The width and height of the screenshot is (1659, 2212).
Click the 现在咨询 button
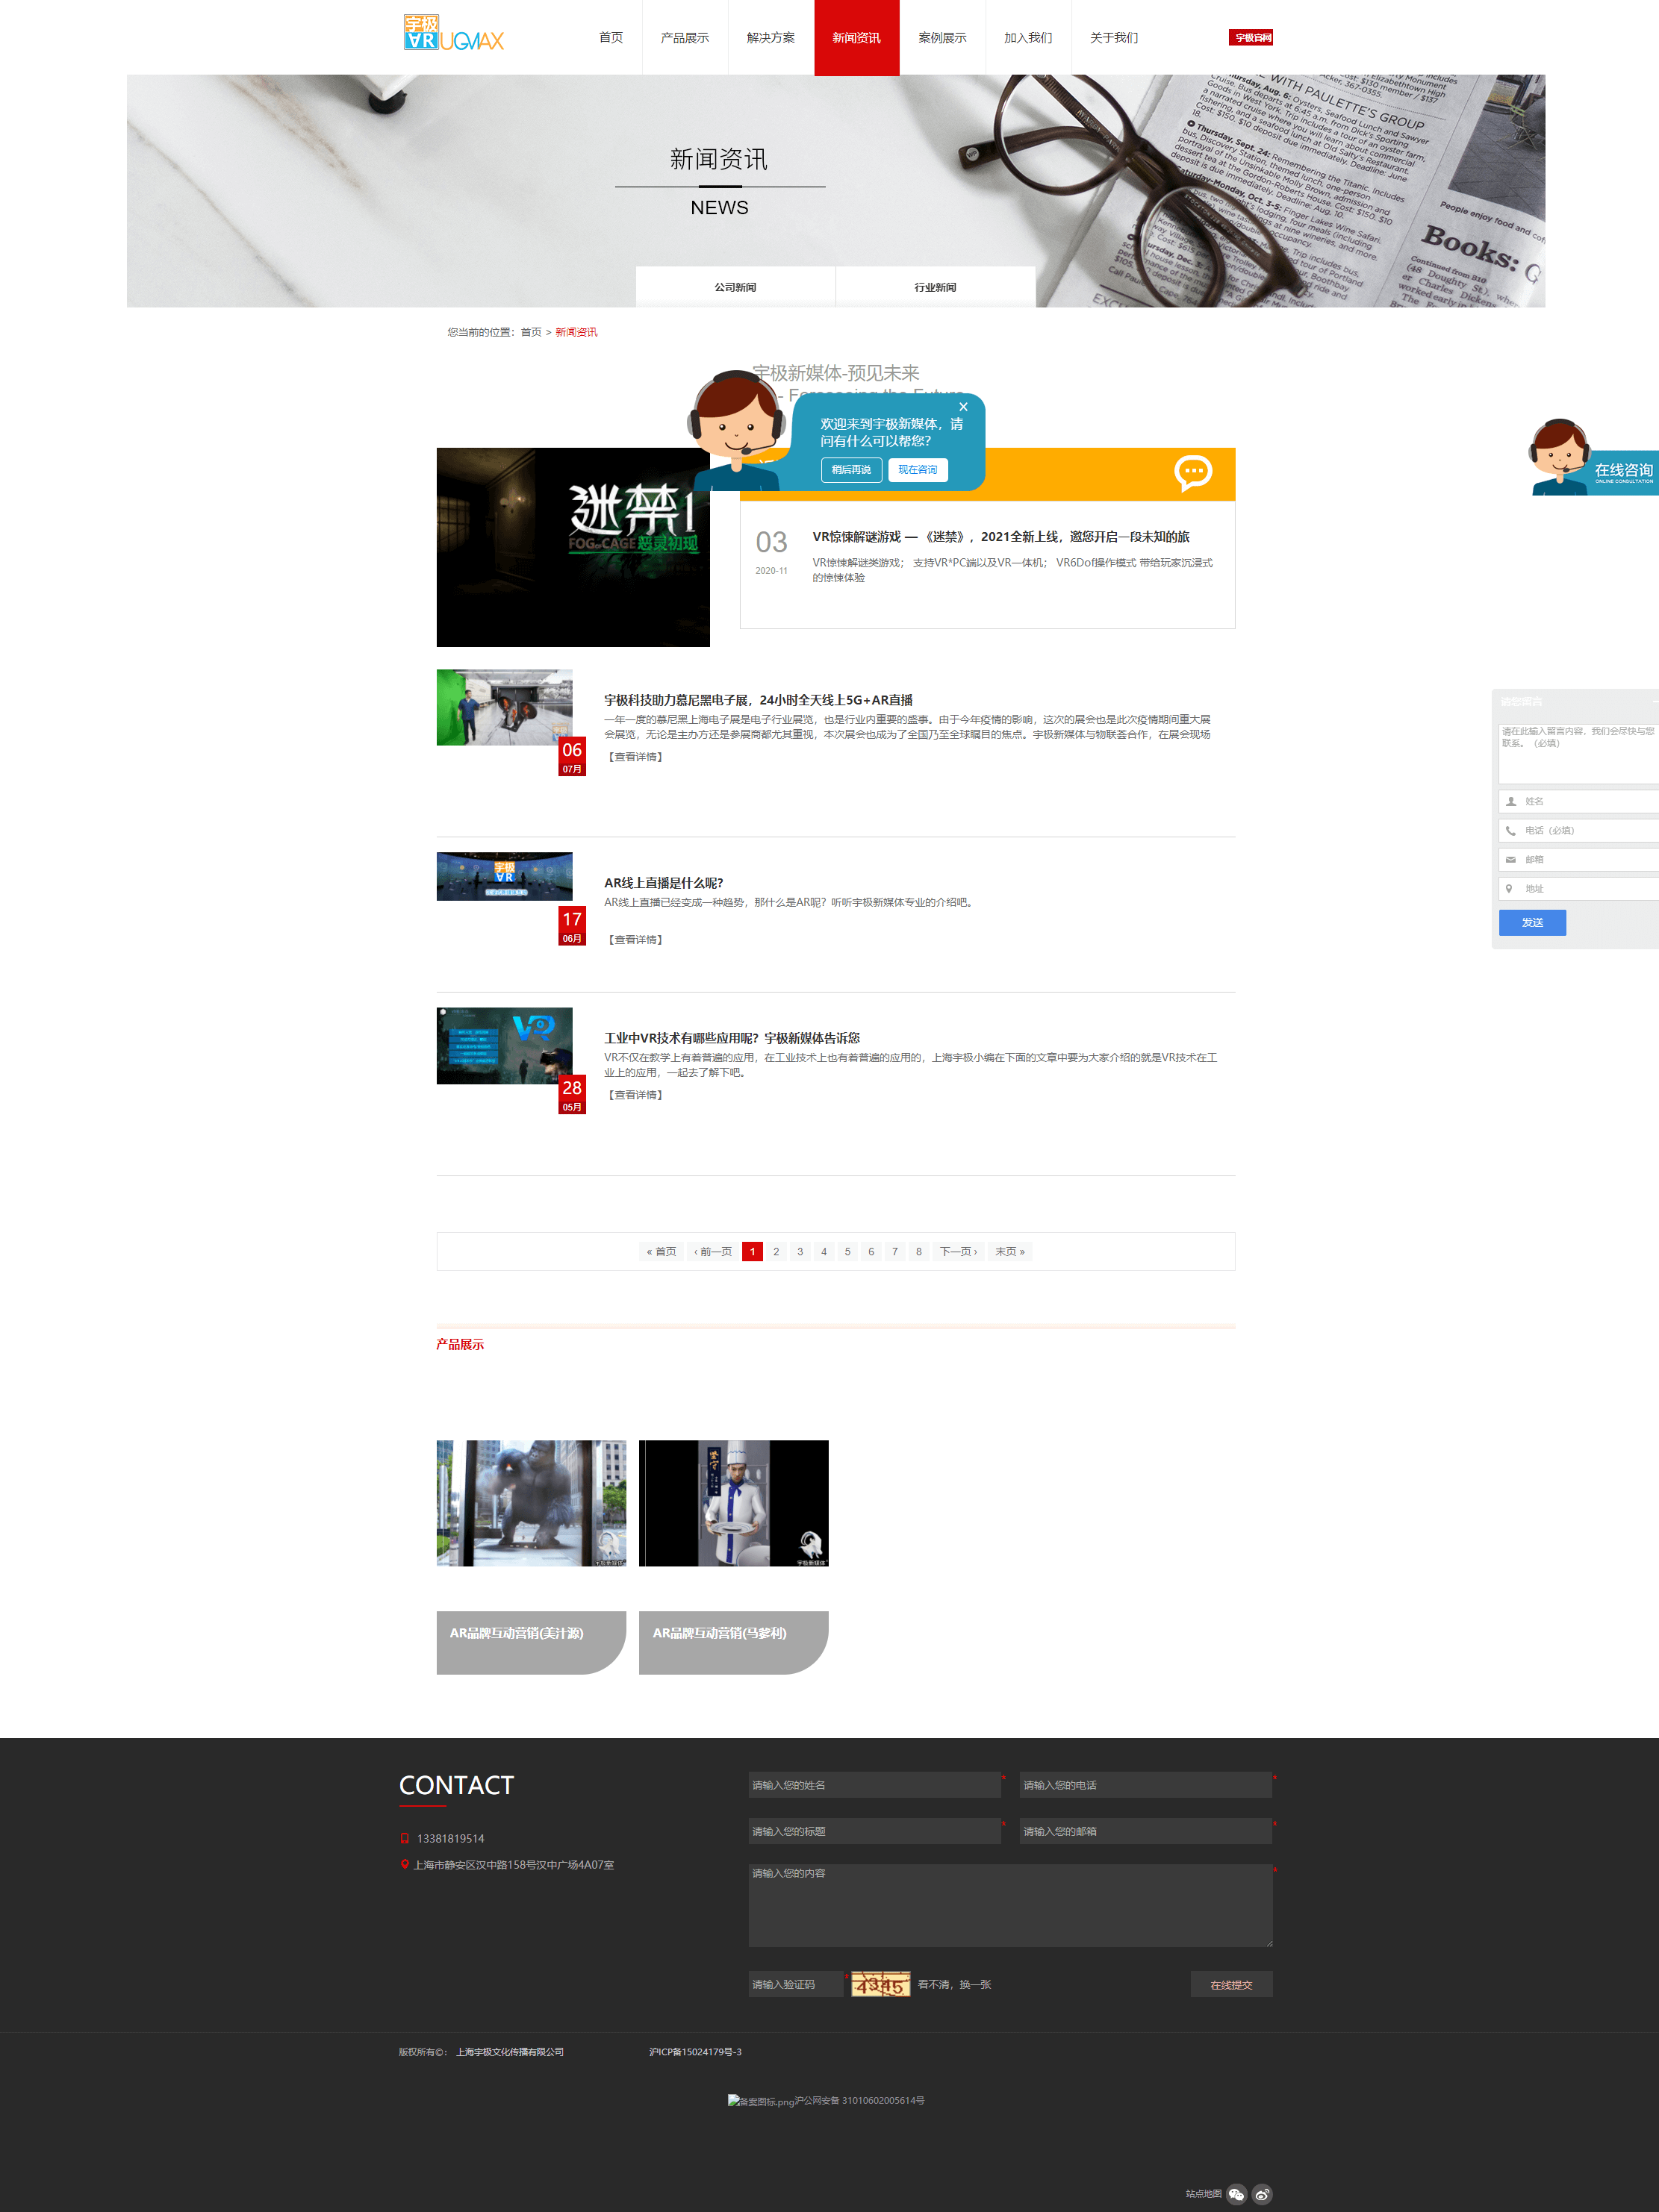918,470
